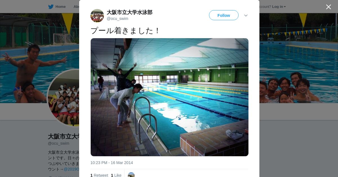Screen dimensions: 338x177
Task: View the 1 Retweet list
Action: pyautogui.click(x=99, y=175)
